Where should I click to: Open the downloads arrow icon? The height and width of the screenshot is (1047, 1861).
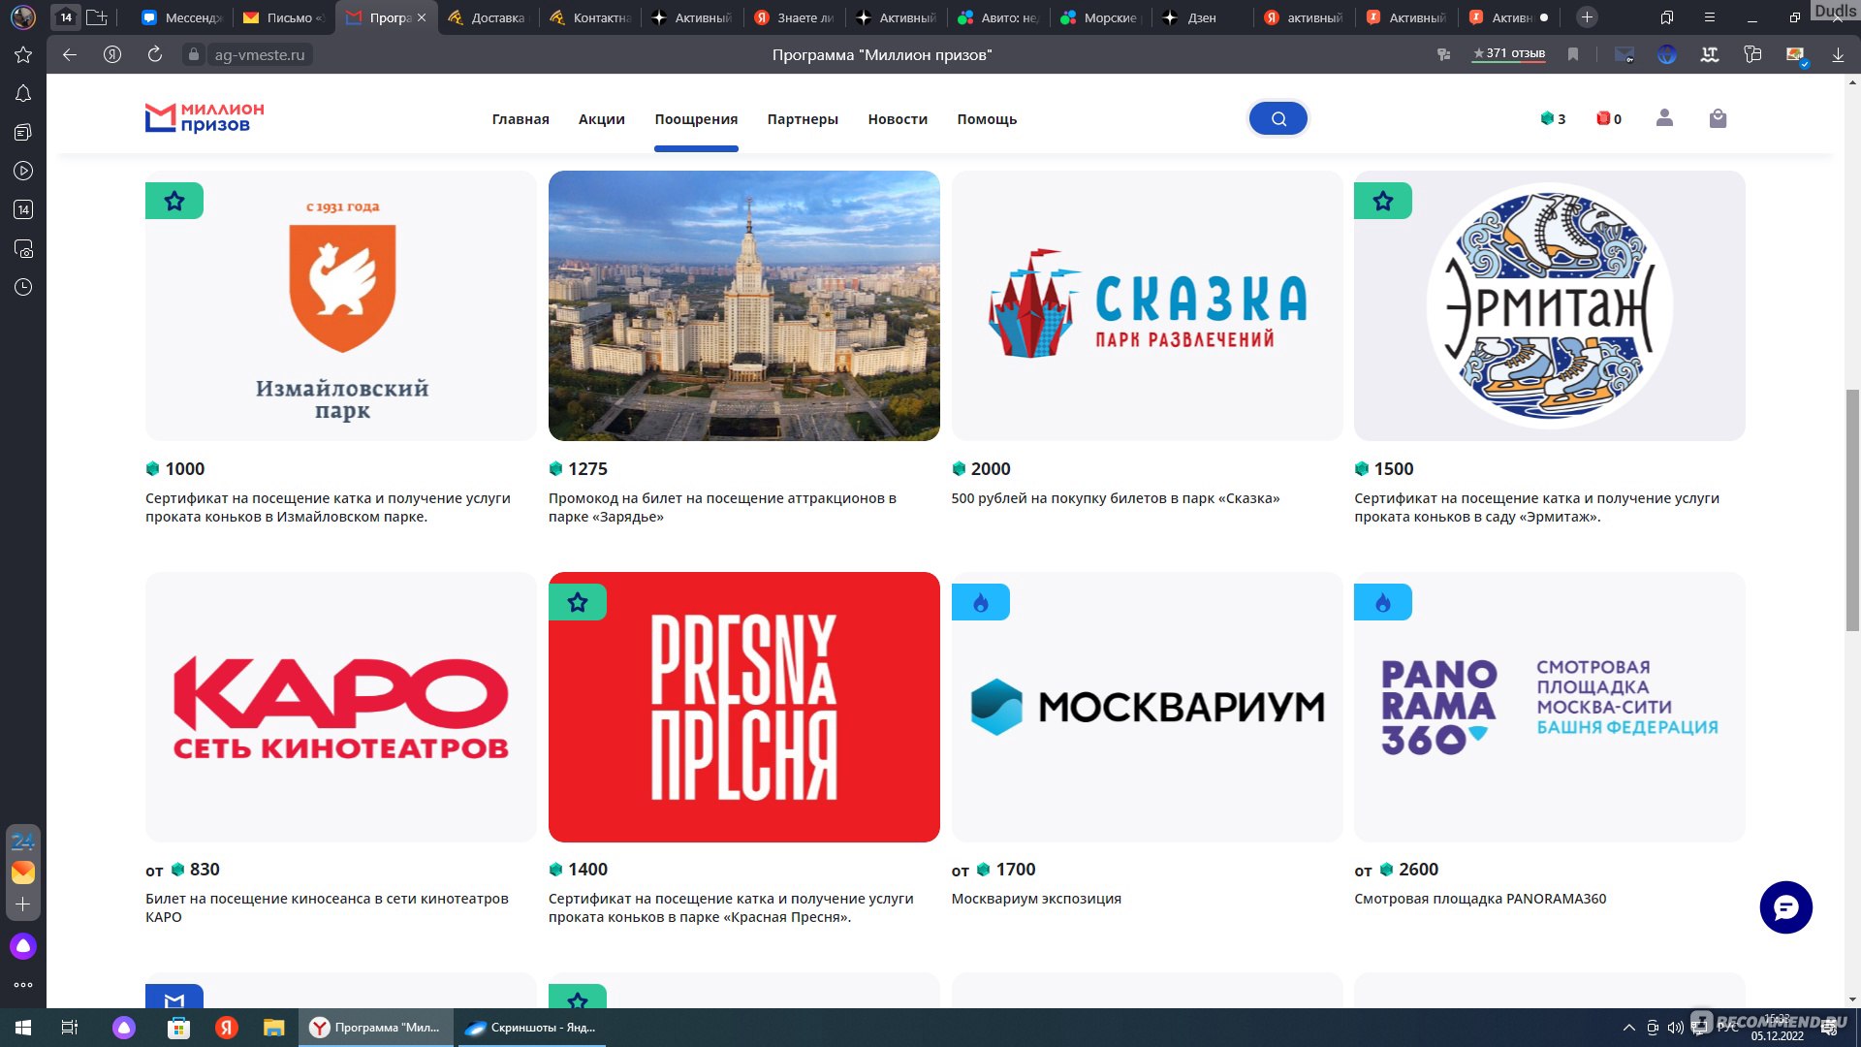1838,54
